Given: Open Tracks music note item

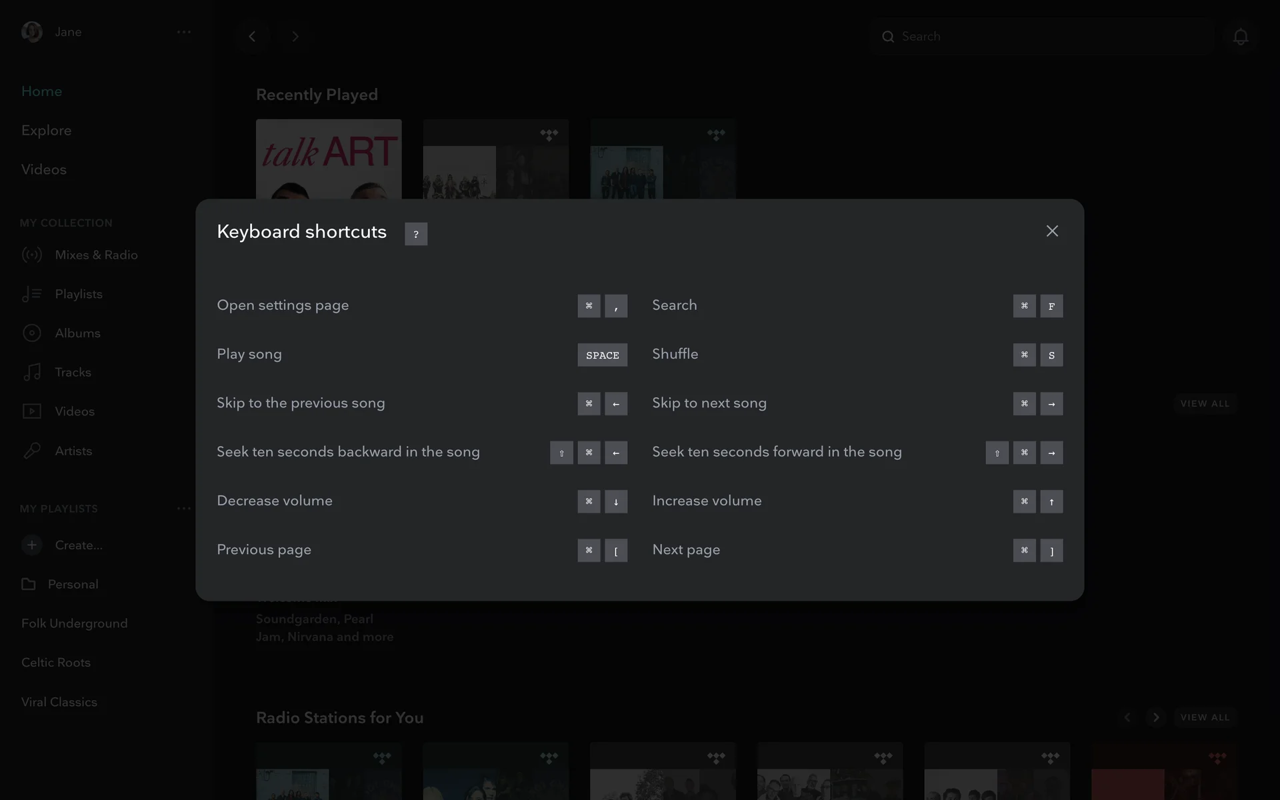Looking at the screenshot, I should pos(72,372).
